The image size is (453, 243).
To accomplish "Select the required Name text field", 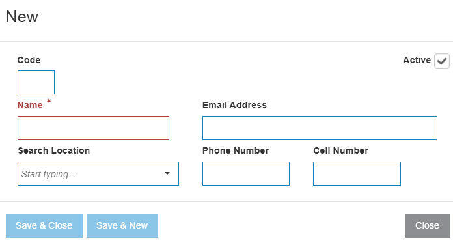I will click(93, 128).
